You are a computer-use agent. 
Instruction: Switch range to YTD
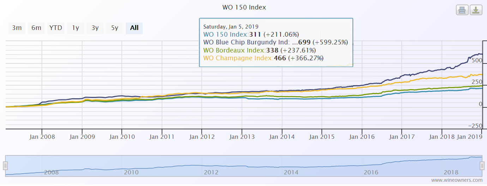click(56, 28)
